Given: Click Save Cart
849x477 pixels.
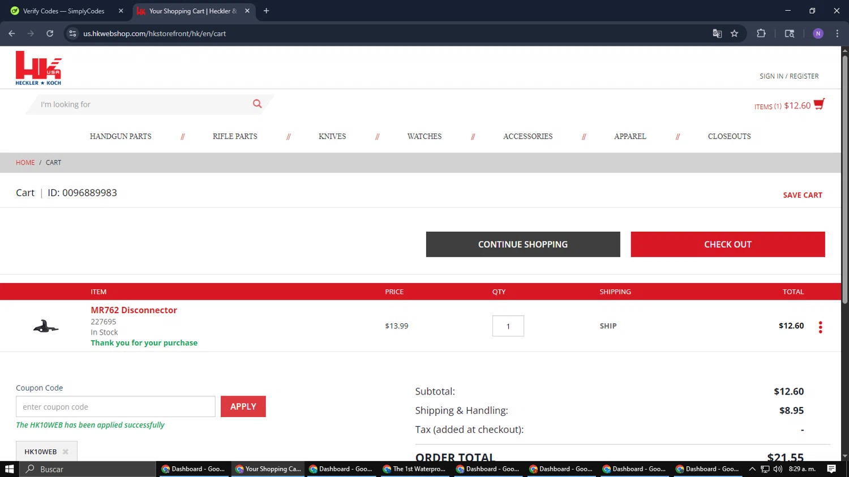Looking at the screenshot, I should pyautogui.click(x=803, y=195).
